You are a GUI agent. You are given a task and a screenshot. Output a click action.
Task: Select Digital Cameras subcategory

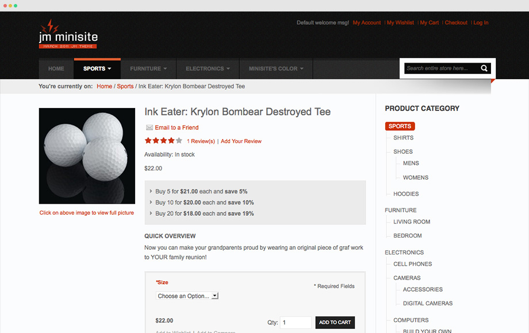click(428, 303)
